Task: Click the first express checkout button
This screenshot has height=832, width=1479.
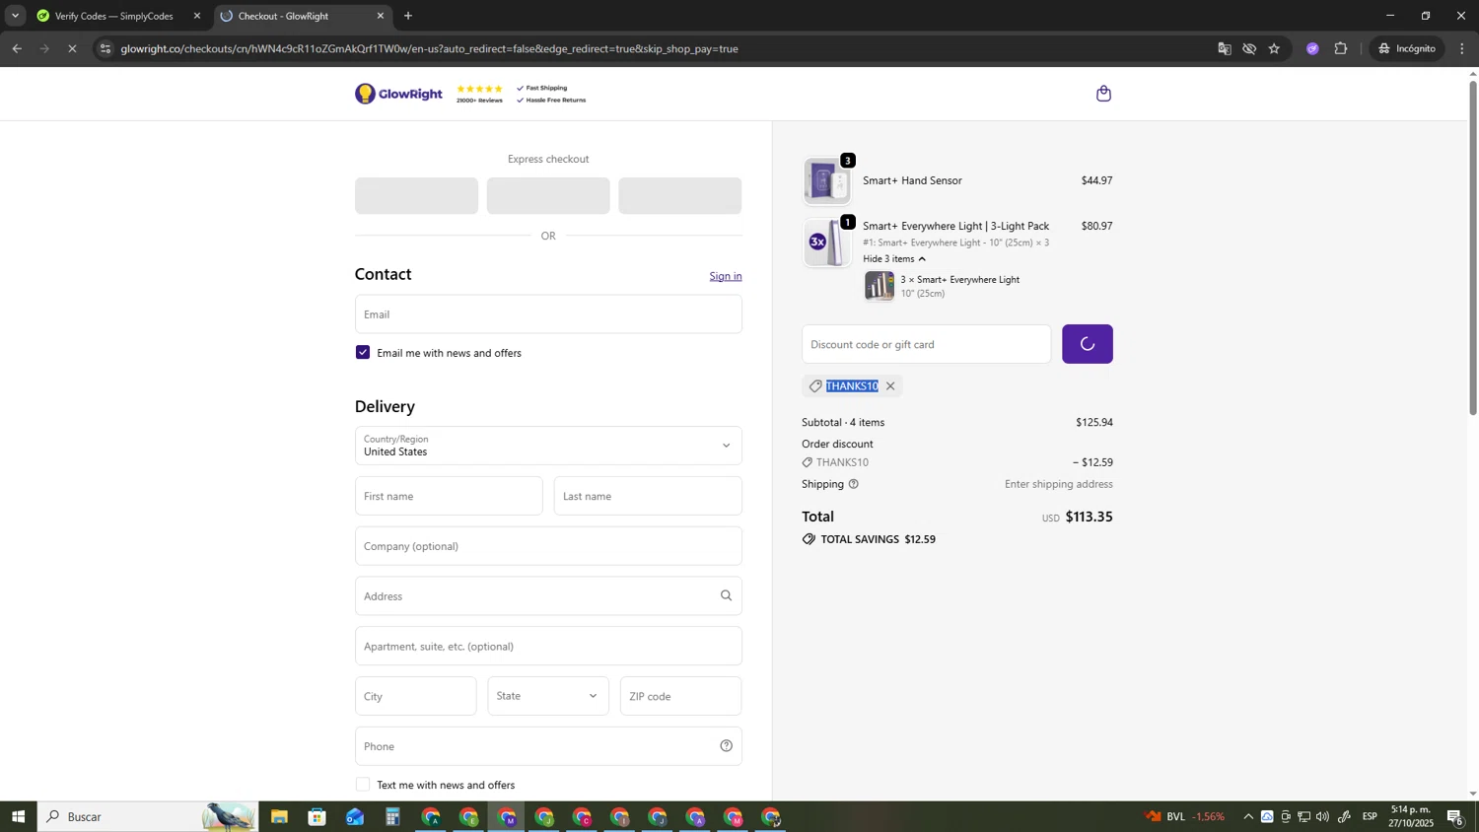Action: click(416, 196)
